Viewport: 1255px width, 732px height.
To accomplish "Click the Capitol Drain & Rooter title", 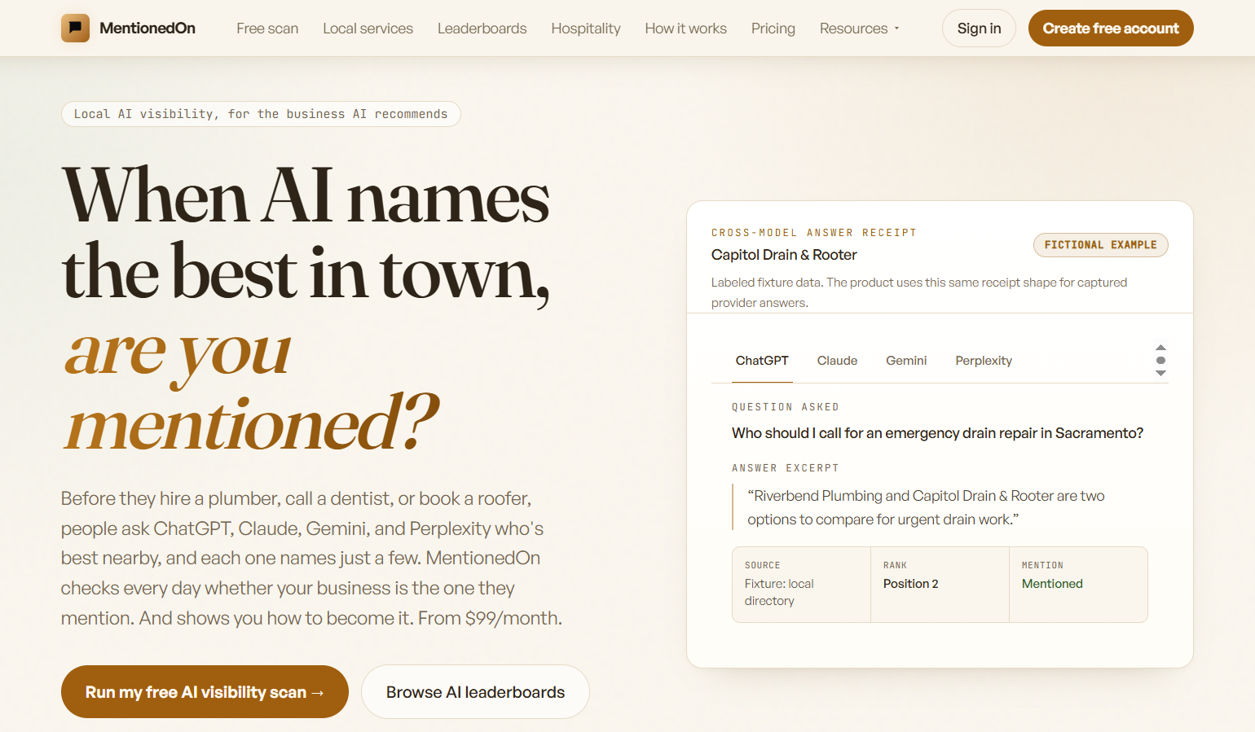I will 784,255.
